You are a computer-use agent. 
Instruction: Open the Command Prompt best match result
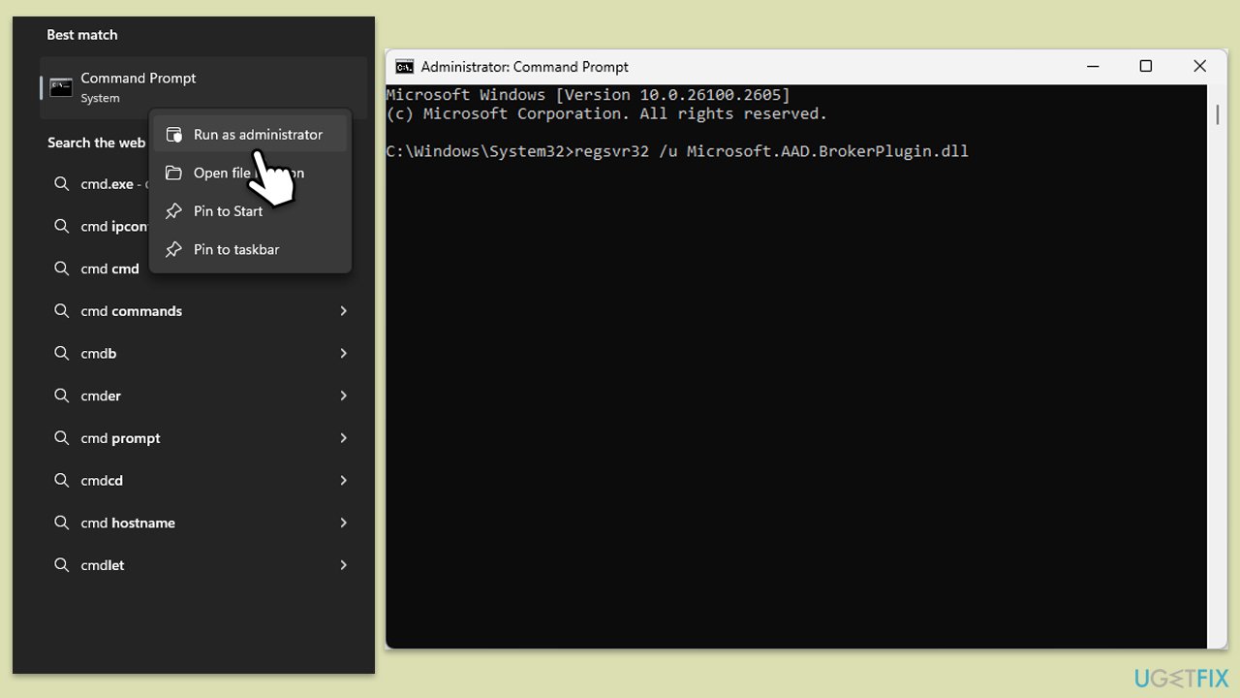click(x=203, y=87)
